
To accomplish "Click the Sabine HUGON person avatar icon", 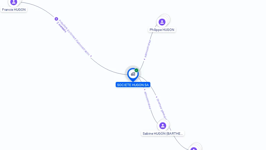I will (163, 126).
